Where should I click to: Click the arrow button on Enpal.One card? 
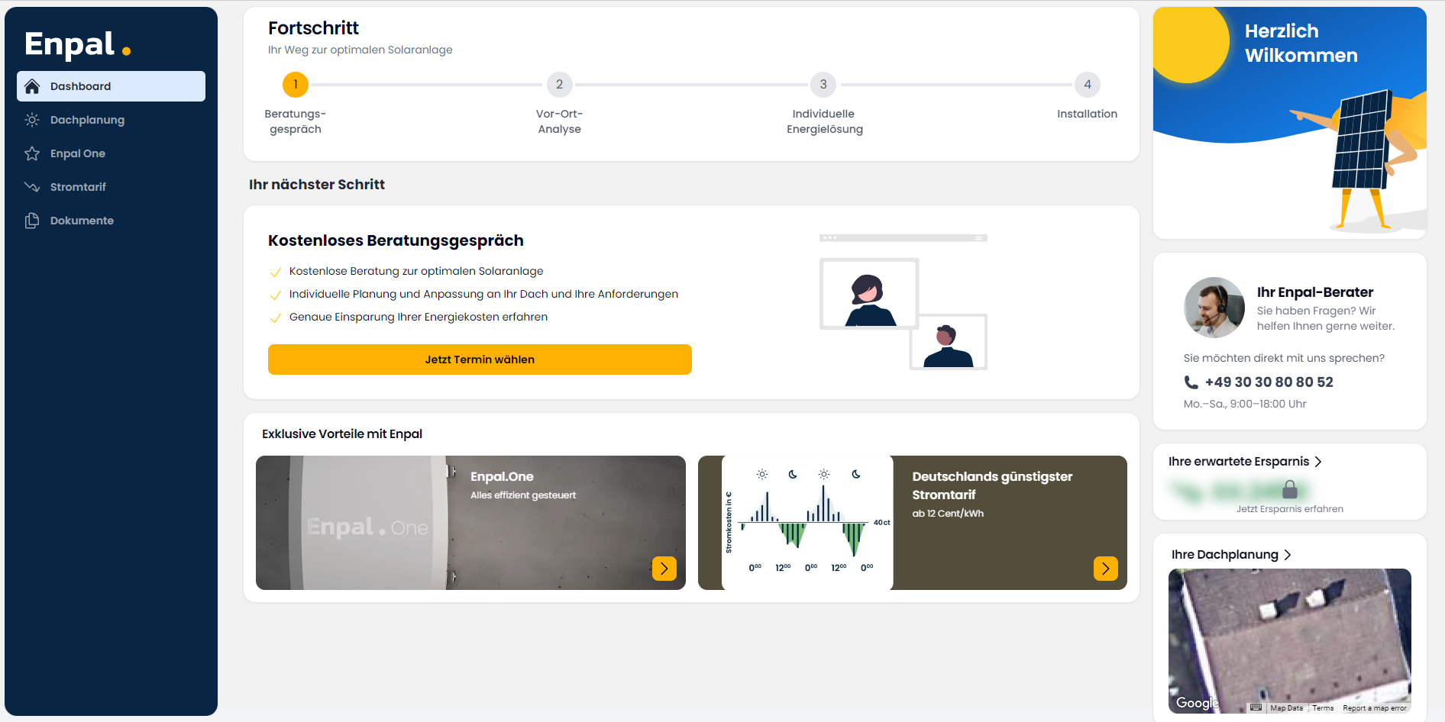tap(664, 569)
